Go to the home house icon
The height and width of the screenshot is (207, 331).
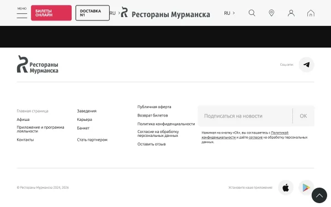point(311,13)
